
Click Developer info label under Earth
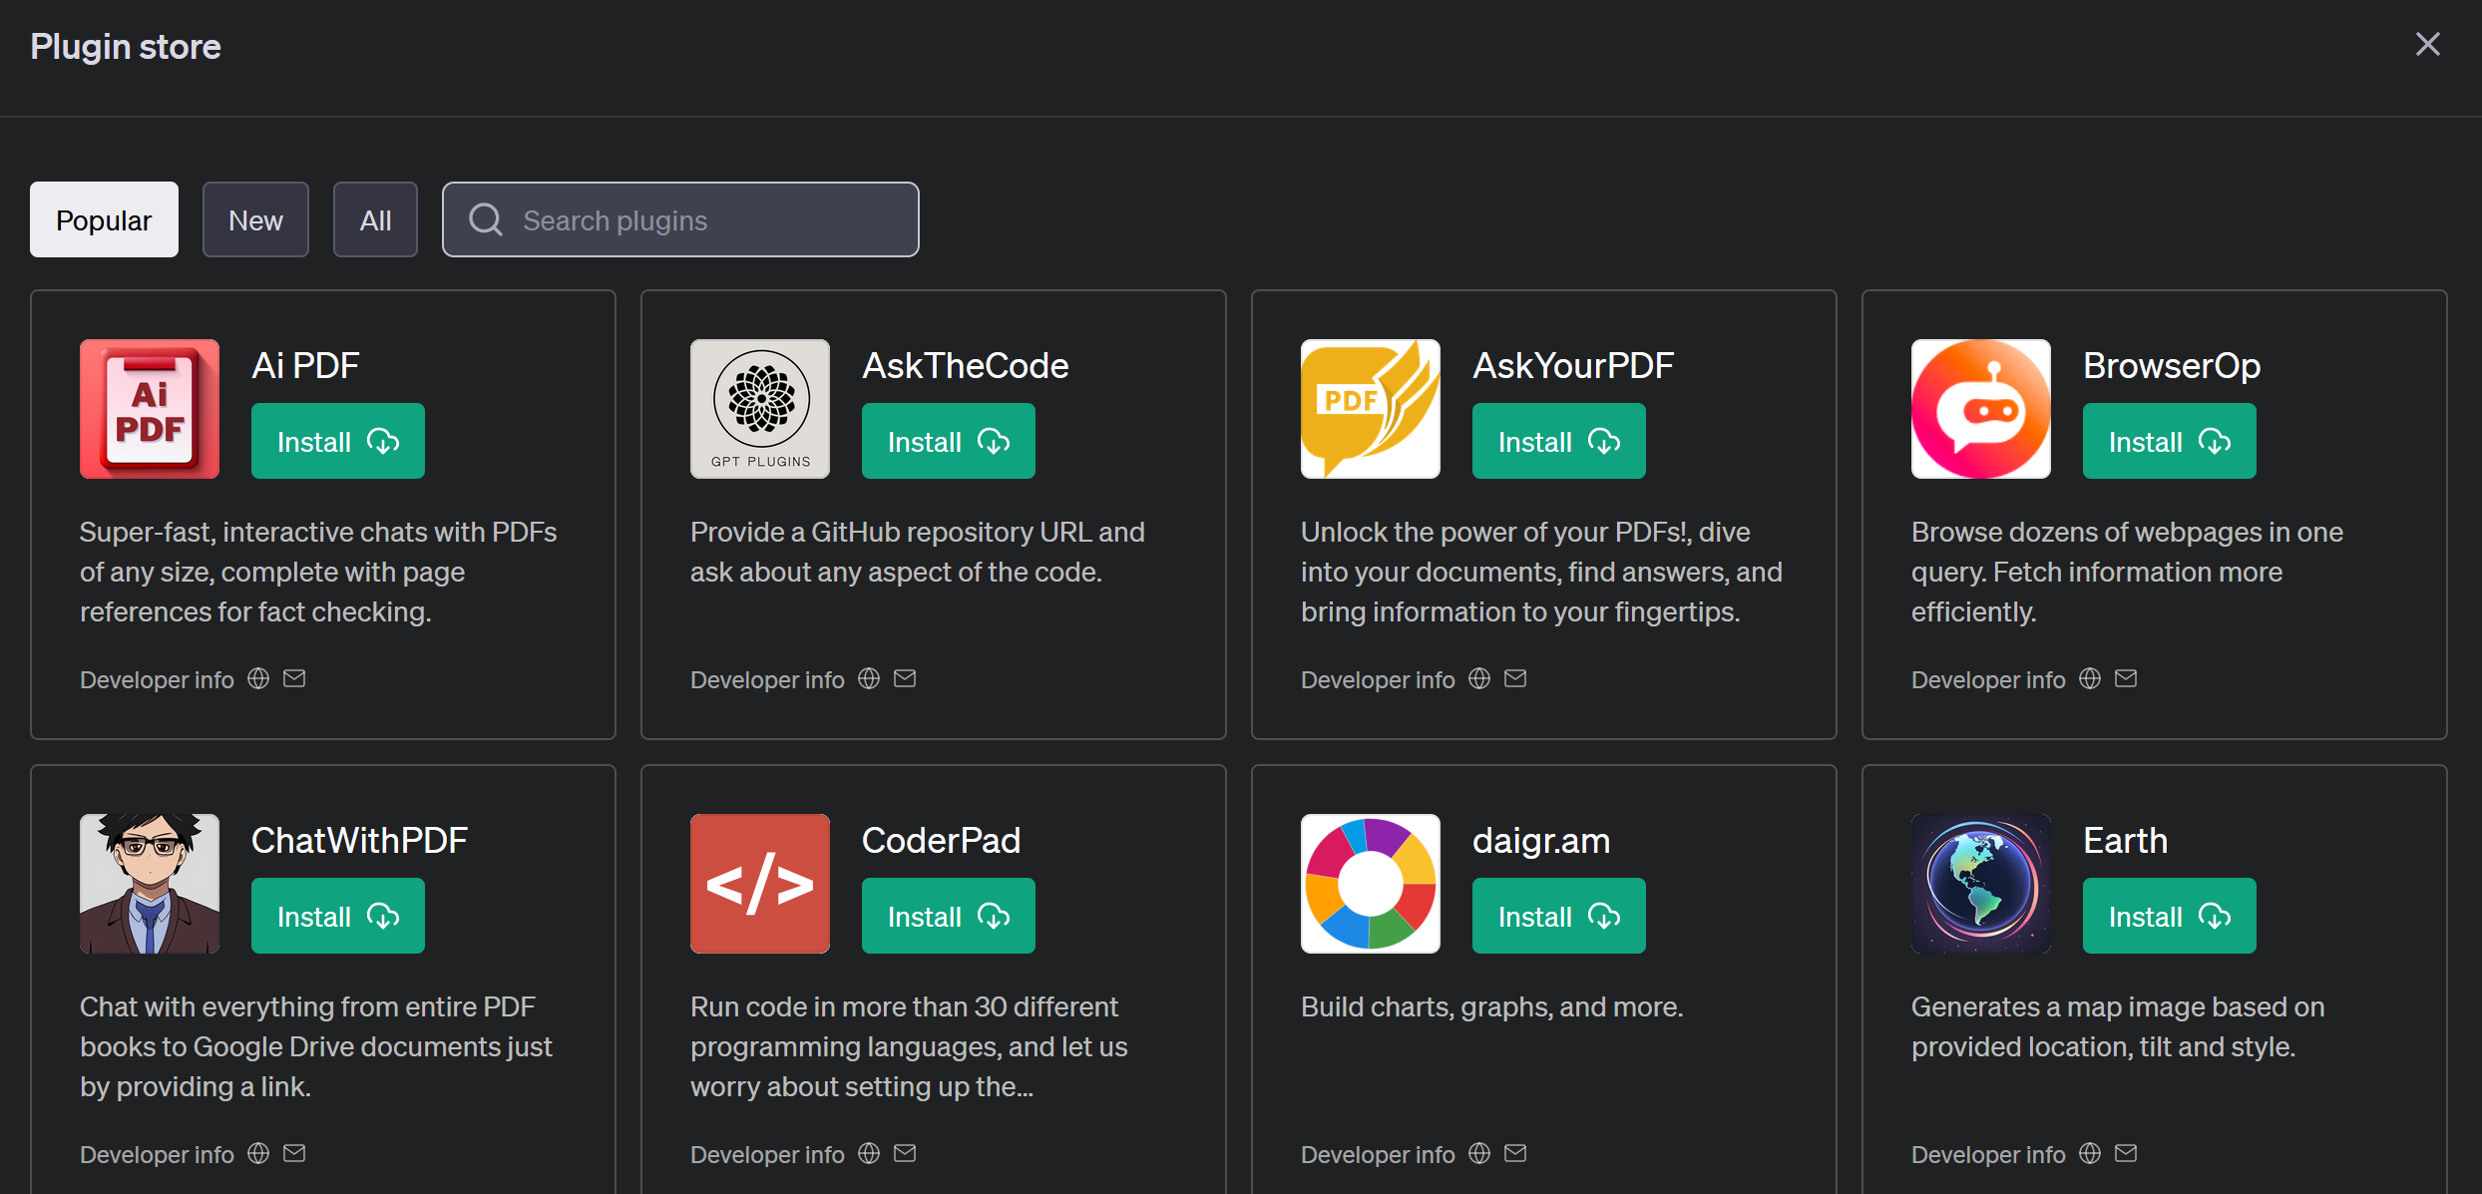[x=1988, y=1155]
